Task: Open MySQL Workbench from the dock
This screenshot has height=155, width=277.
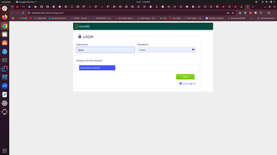Action: (x=4, y=77)
